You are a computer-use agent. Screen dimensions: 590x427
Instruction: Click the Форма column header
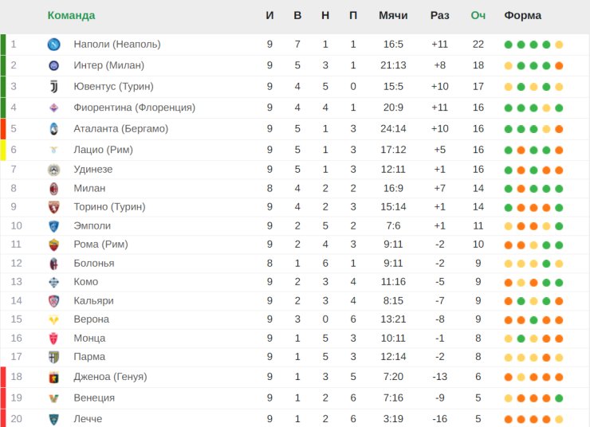pyautogui.click(x=523, y=15)
